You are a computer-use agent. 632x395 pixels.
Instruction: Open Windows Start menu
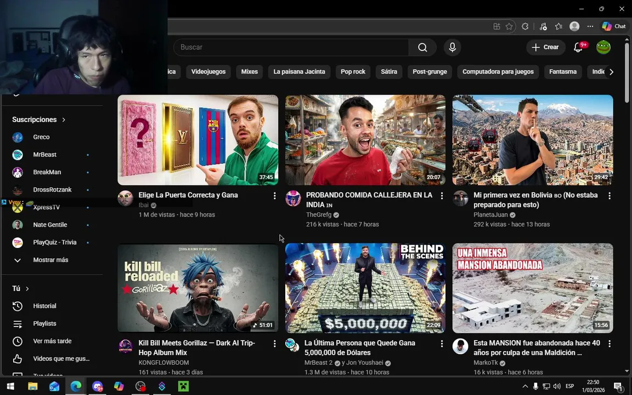click(x=10, y=386)
